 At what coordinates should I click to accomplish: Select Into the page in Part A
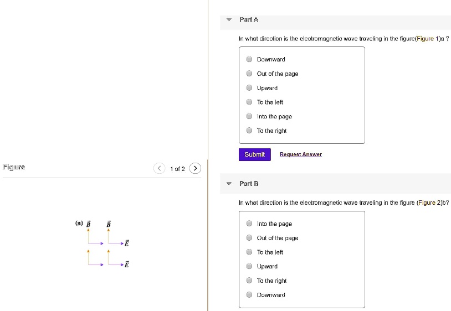tap(249, 117)
